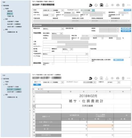Click the refresh icon in the upper window toolbar

[x=96, y=5]
